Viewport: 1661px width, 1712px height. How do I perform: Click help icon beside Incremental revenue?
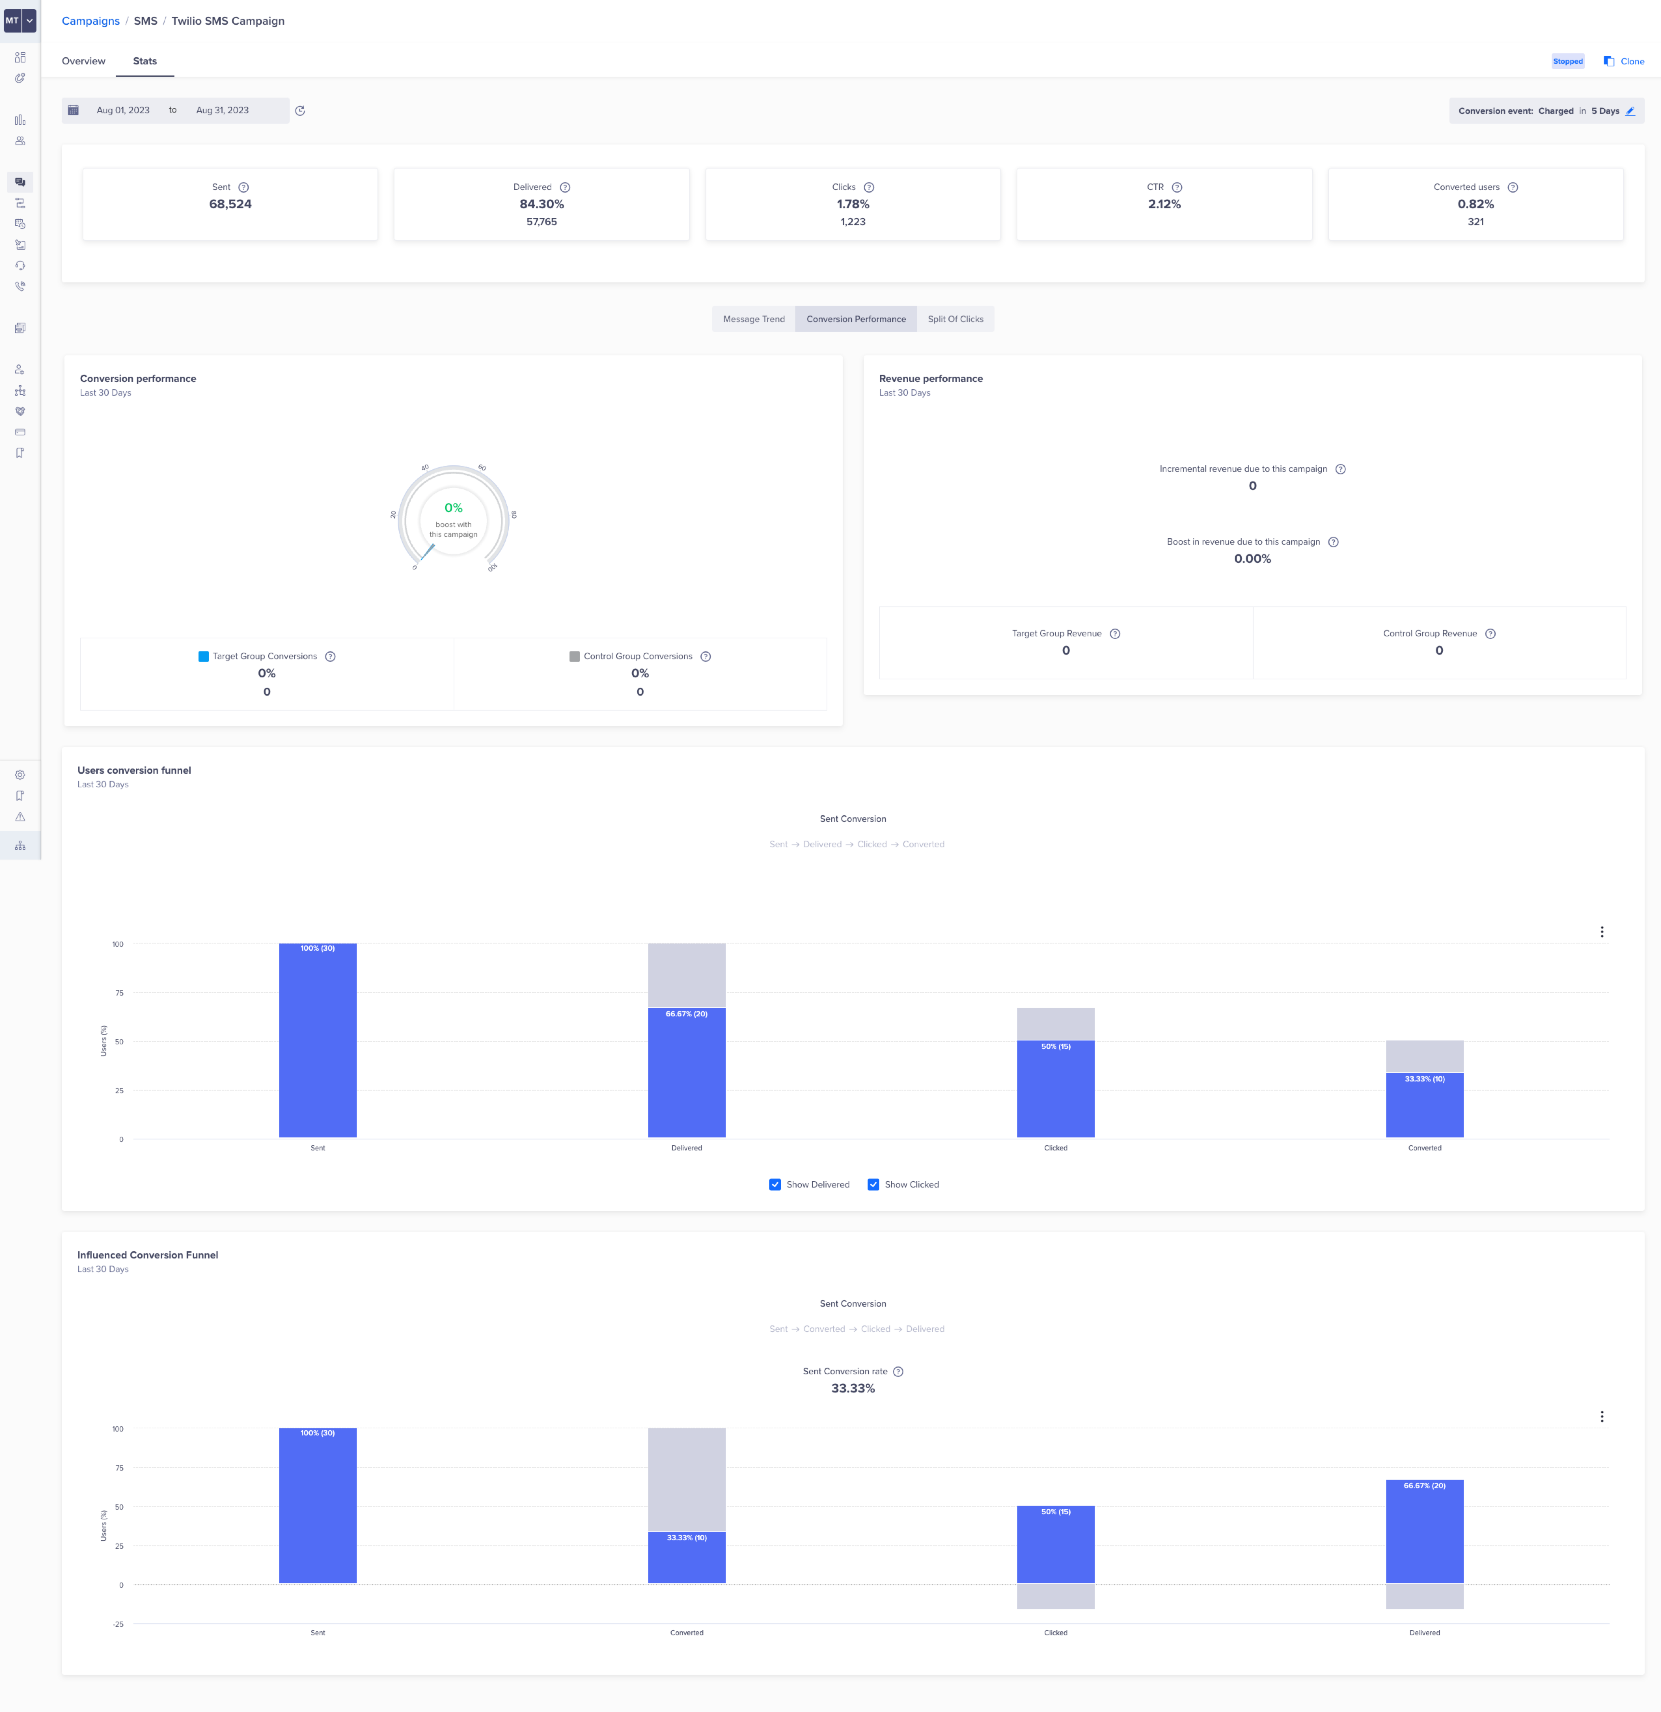point(1340,469)
